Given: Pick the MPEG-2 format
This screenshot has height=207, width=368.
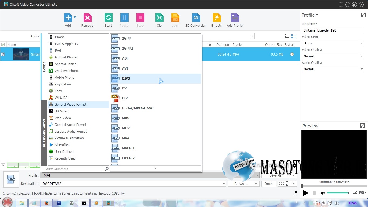Looking at the screenshot, I should tap(155, 158).
